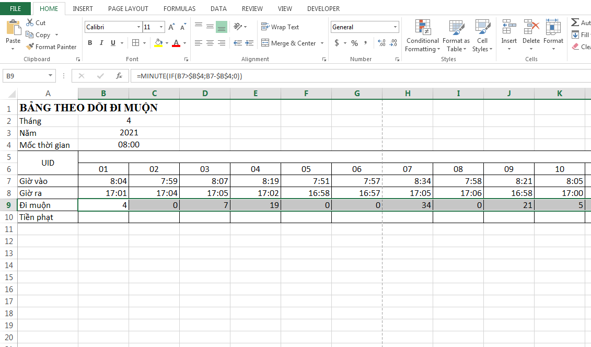The height and width of the screenshot is (347, 591).
Task: Switch to the FORMULAS tab
Action: [x=179, y=9]
